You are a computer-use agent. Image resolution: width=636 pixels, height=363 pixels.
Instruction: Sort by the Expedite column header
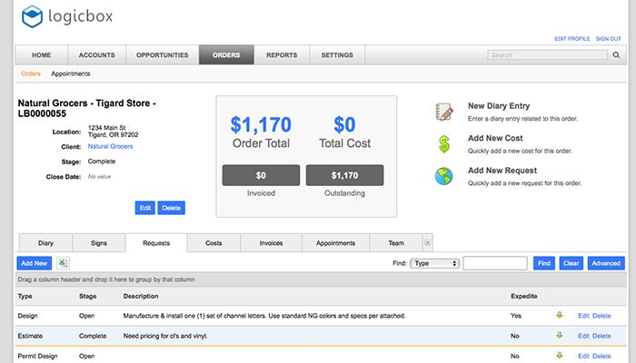click(524, 296)
